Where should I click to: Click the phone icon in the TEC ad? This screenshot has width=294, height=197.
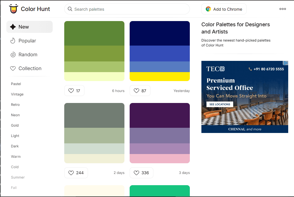click(250, 69)
